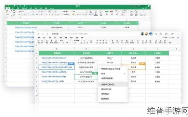Image resolution: width=188 pixels, height=117 pixels.
Task: Switch to the Acrobat tab in Excel ribbon
Action: (x=52, y=8)
